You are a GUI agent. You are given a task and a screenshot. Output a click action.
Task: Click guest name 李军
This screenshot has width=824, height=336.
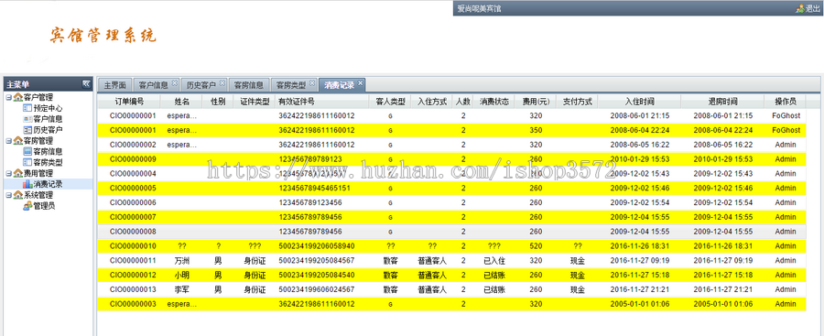[182, 289]
